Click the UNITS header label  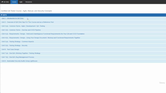click(5, 15)
